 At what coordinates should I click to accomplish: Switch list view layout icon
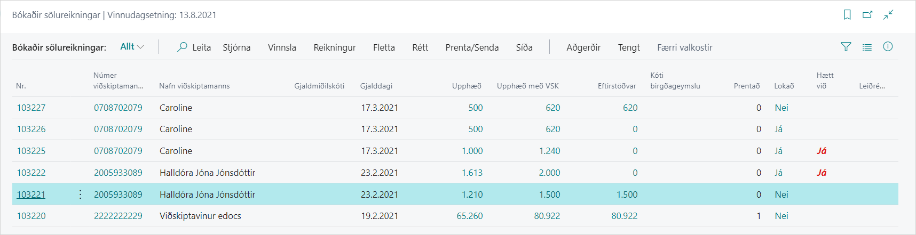point(867,47)
